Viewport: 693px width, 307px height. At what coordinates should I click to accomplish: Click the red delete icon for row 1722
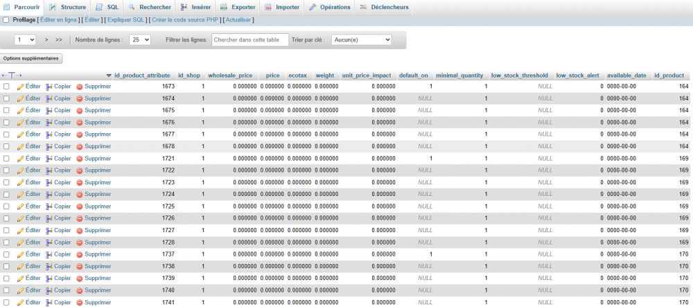(80, 170)
